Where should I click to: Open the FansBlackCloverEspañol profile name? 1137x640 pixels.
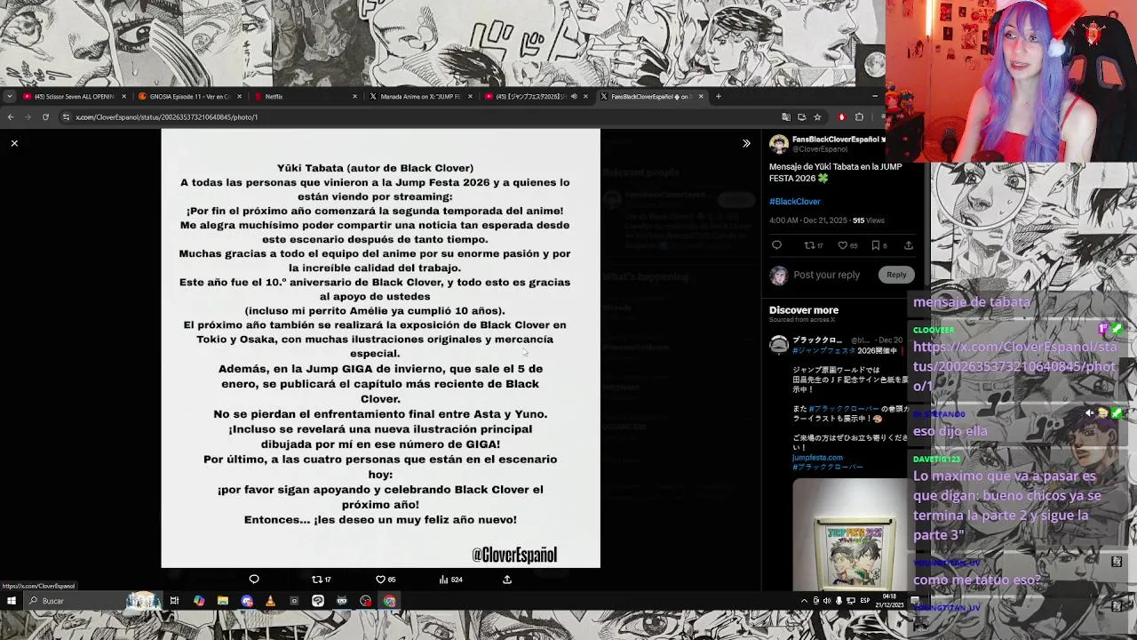click(835, 140)
